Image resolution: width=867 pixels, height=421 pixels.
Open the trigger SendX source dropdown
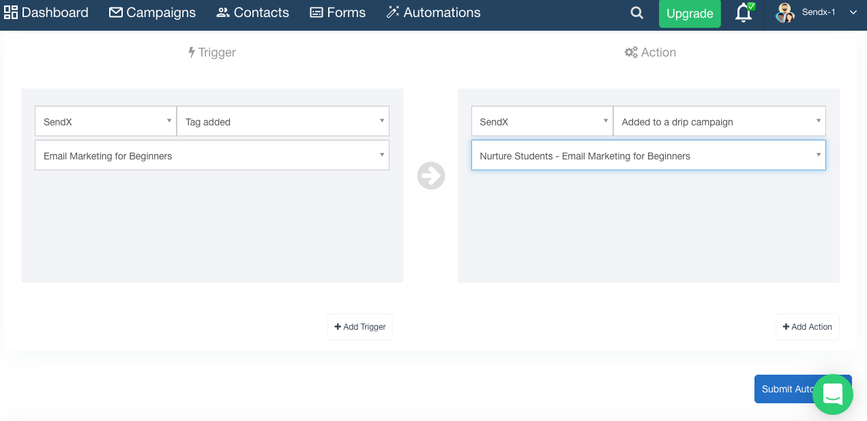(106, 121)
